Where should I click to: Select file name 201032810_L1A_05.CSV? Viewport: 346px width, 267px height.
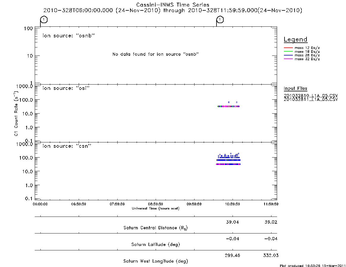pos(311,96)
